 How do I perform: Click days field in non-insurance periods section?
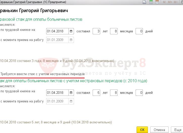139,93
